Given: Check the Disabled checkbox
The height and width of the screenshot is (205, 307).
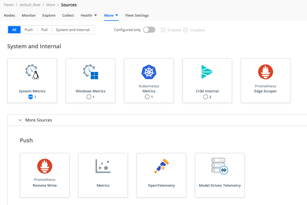Looking at the screenshot, I should click(186, 30).
